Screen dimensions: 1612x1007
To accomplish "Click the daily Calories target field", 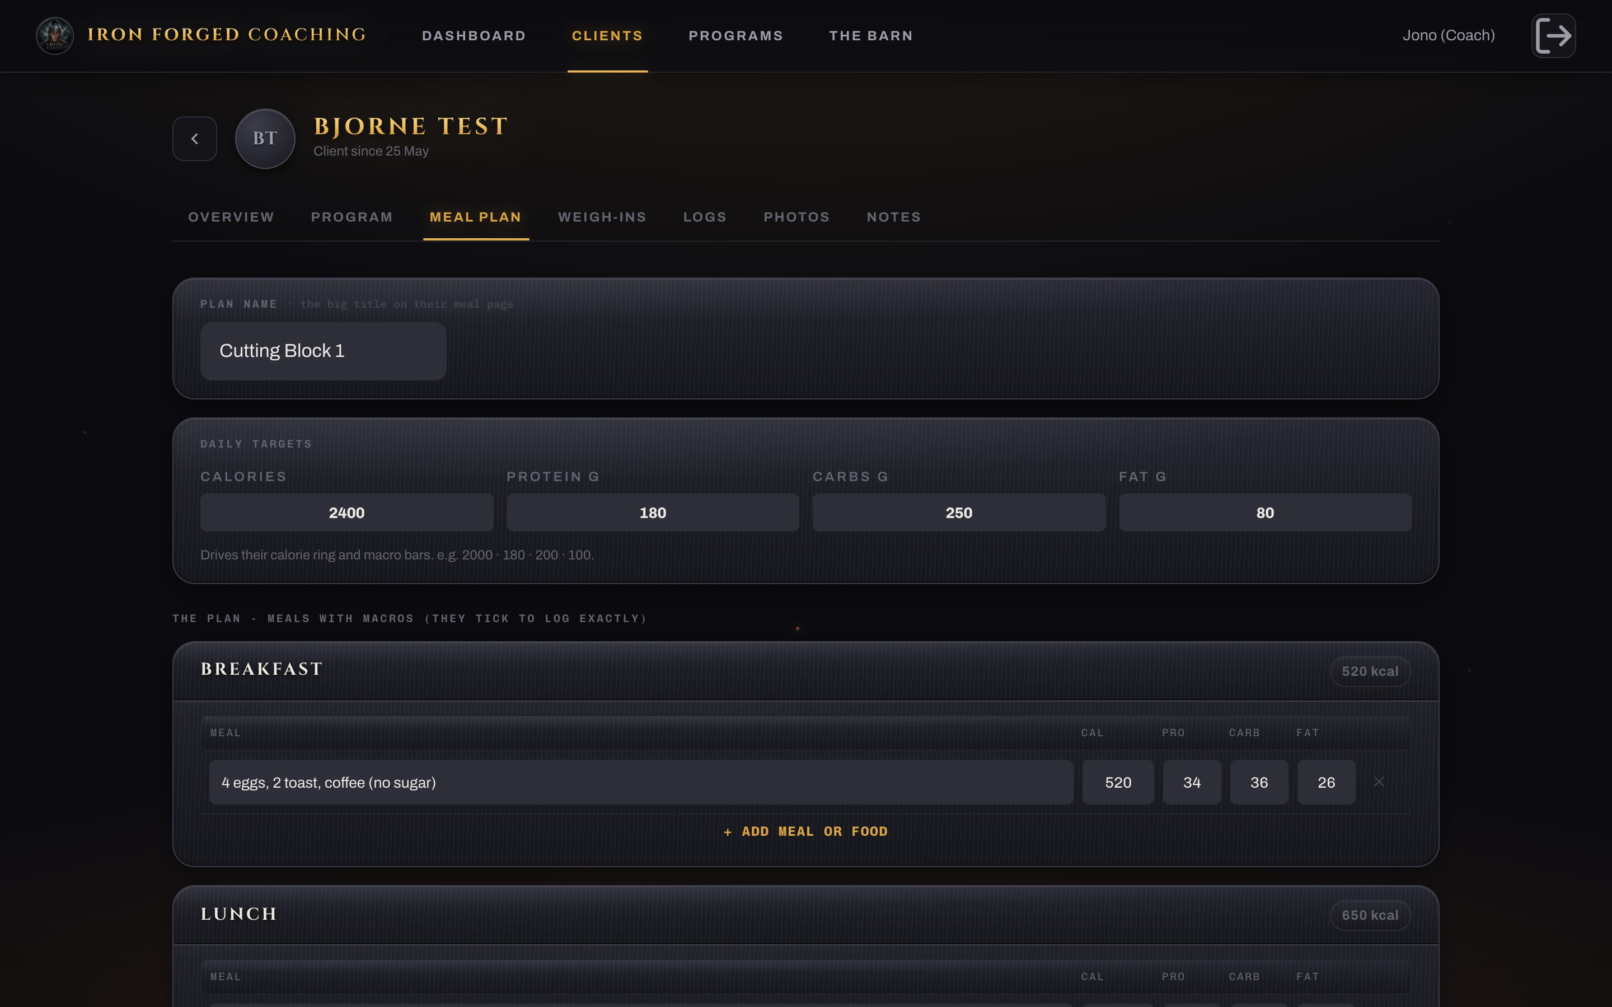I will (346, 513).
